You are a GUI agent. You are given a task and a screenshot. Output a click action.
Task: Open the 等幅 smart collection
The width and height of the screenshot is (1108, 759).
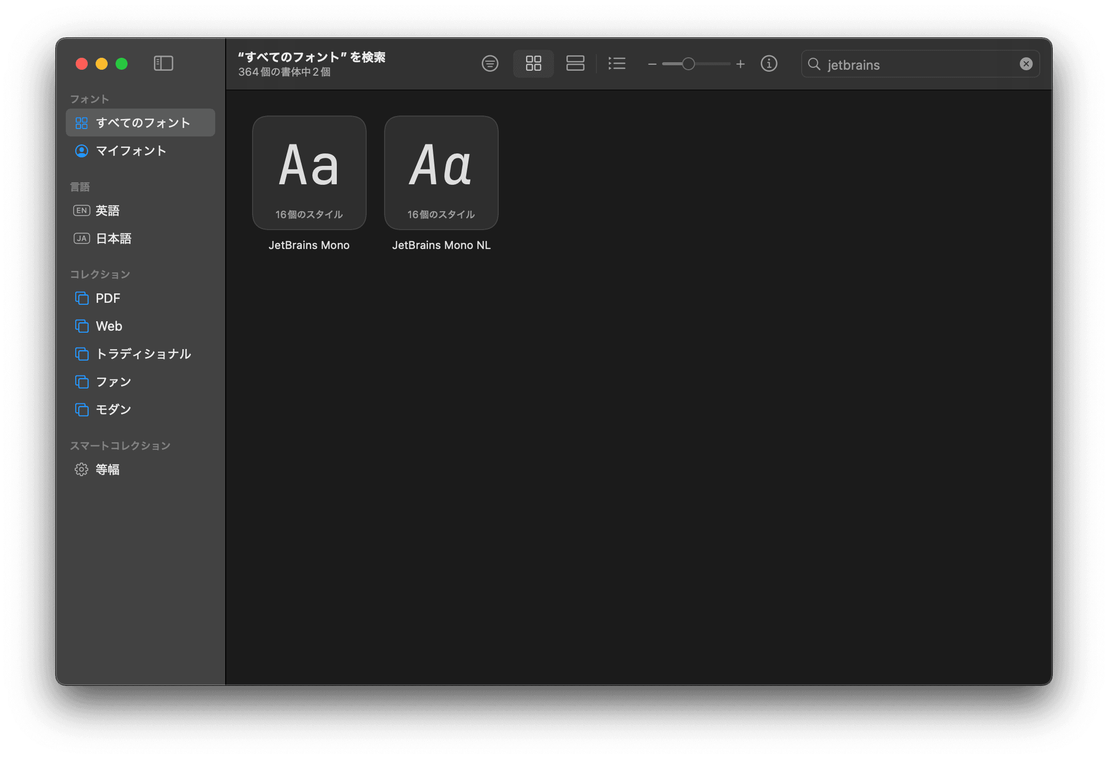(108, 469)
